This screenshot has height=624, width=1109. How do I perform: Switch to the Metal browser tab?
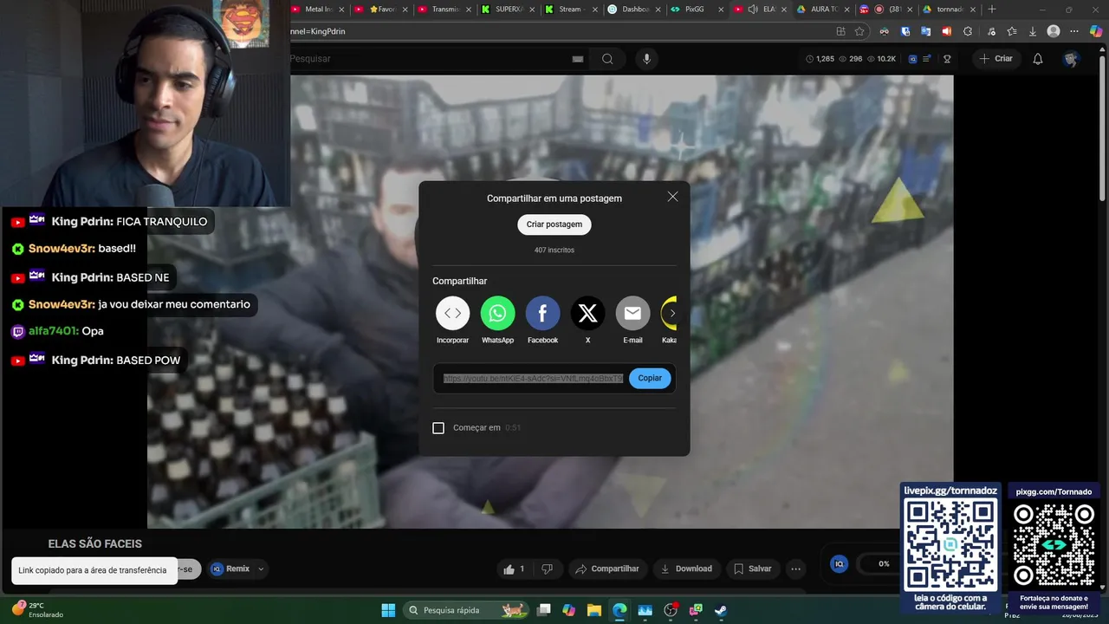click(x=317, y=10)
